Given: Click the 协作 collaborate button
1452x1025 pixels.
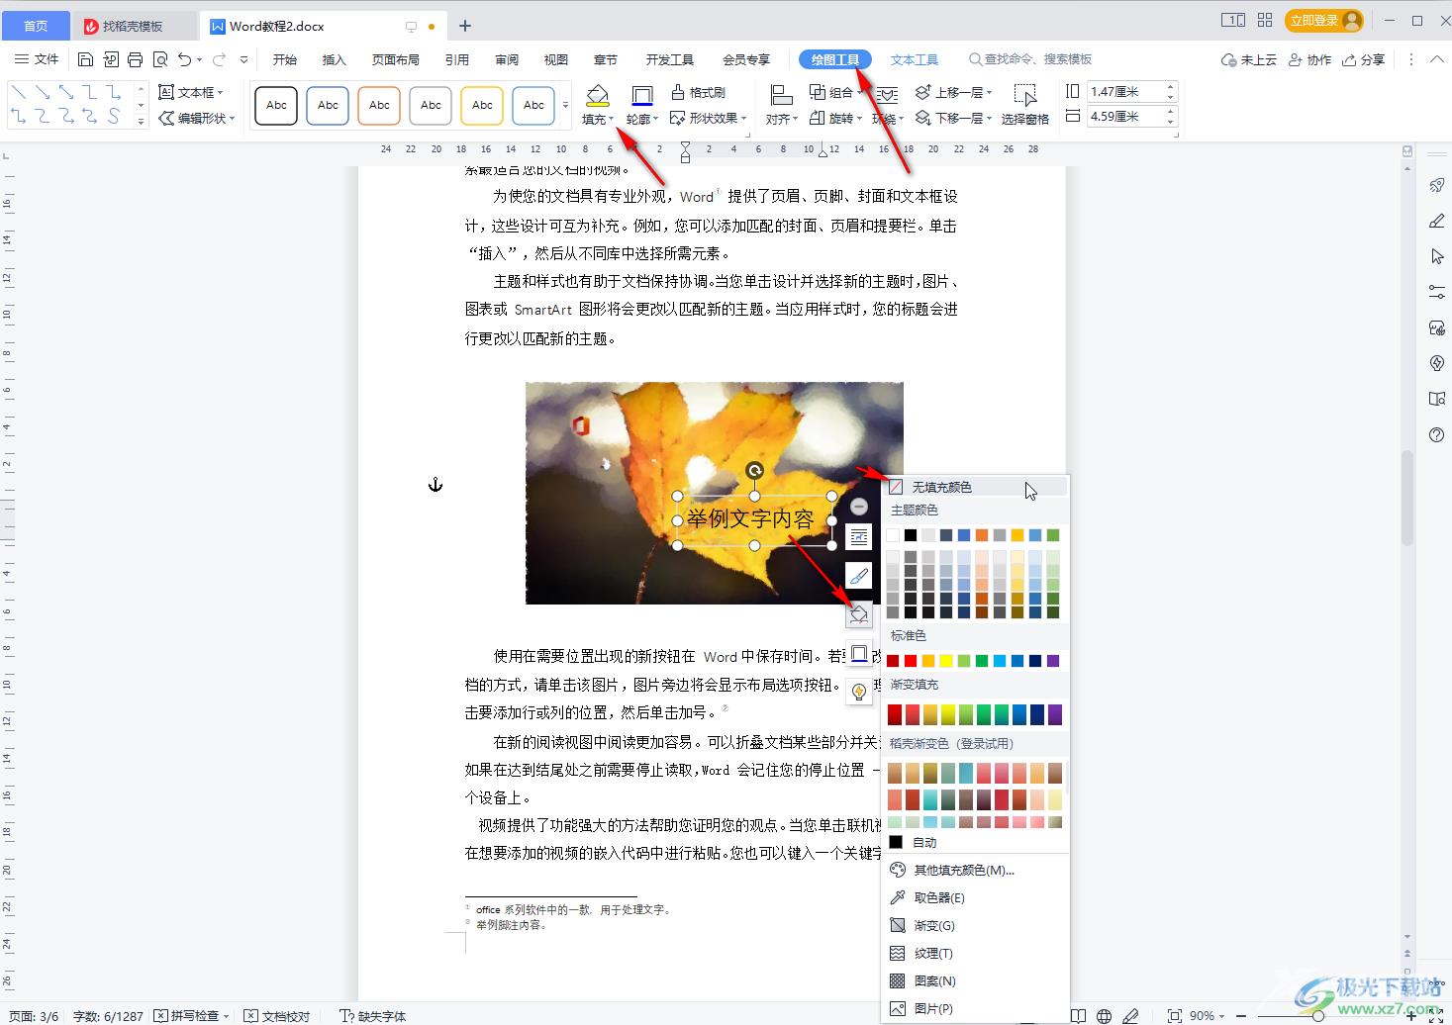Looking at the screenshot, I should [1309, 59].
